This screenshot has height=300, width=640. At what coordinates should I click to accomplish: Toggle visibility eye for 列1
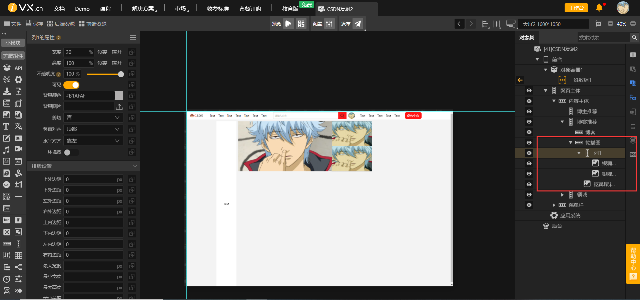[529, 153]
